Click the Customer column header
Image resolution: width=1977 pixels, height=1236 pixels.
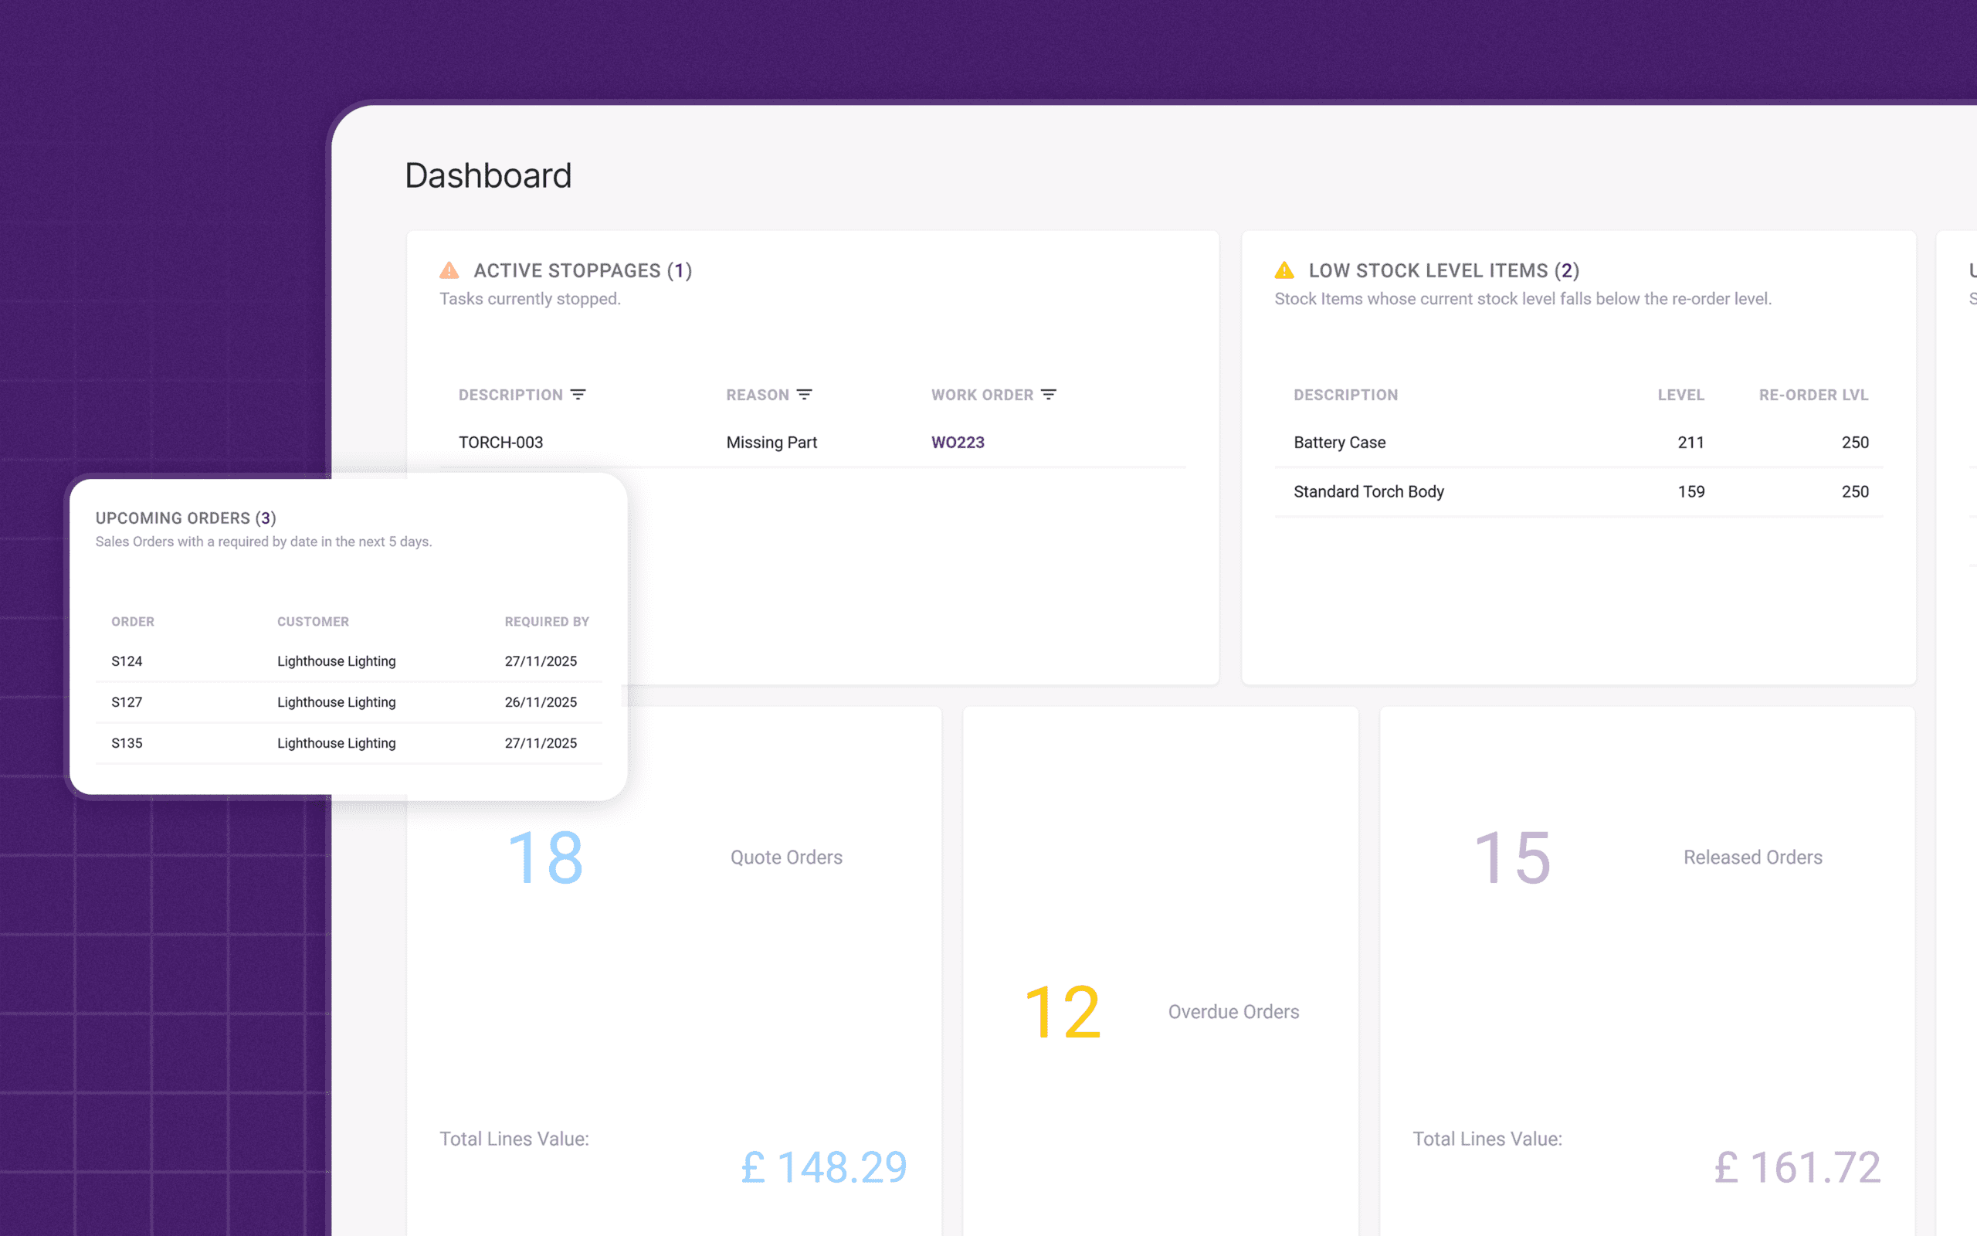[313, 621]
